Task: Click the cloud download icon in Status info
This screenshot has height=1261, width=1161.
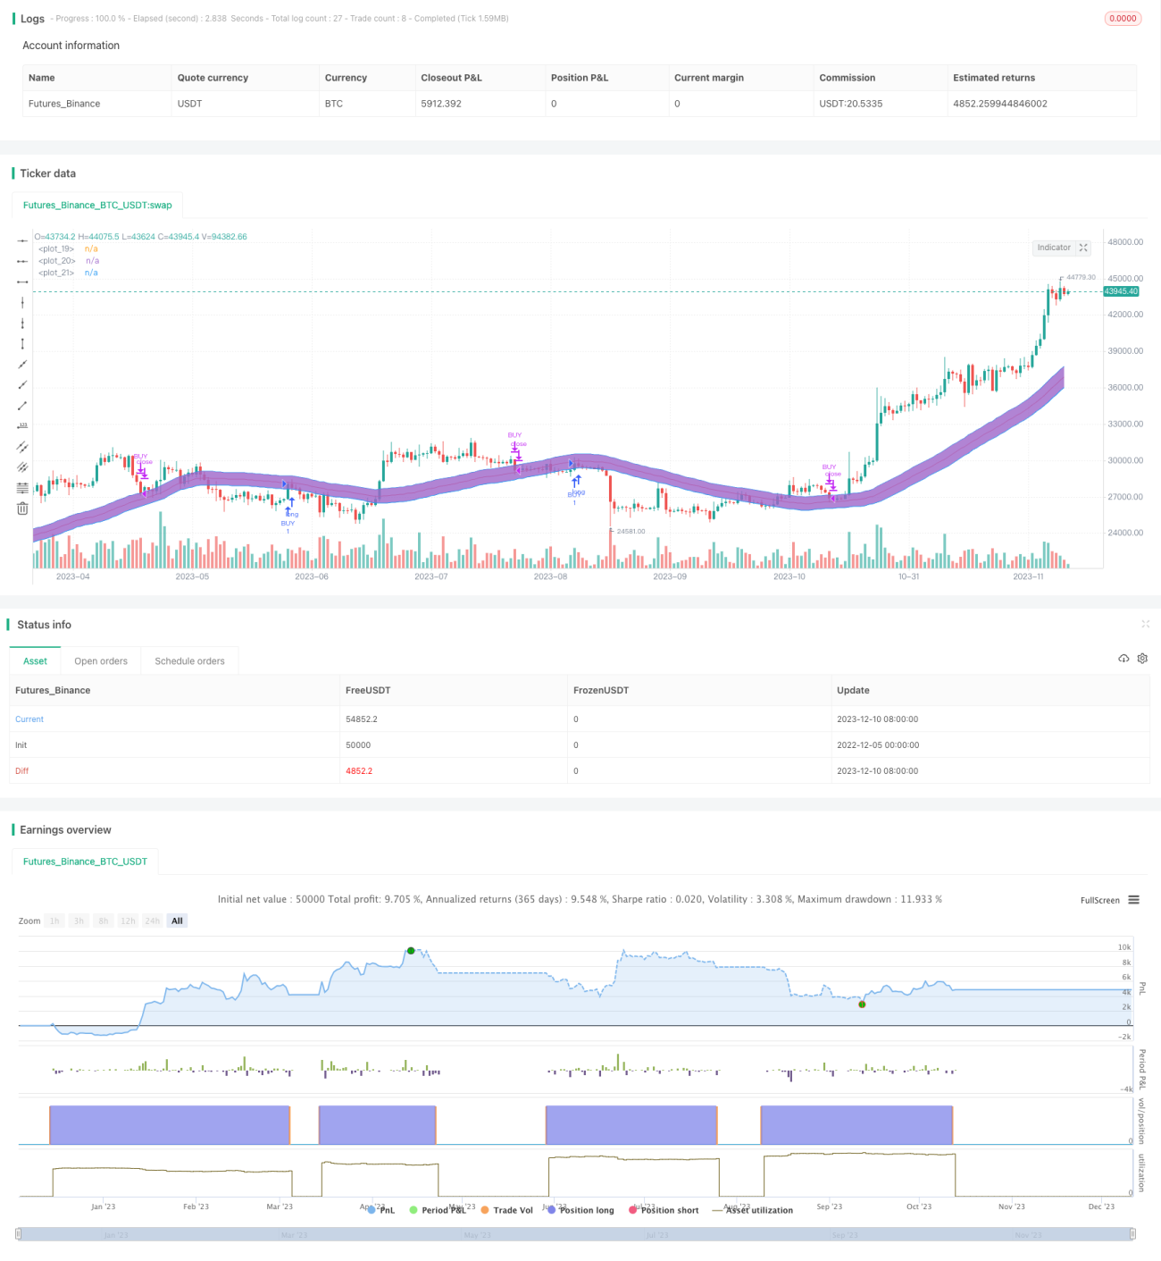Action: coord(1123,659)
